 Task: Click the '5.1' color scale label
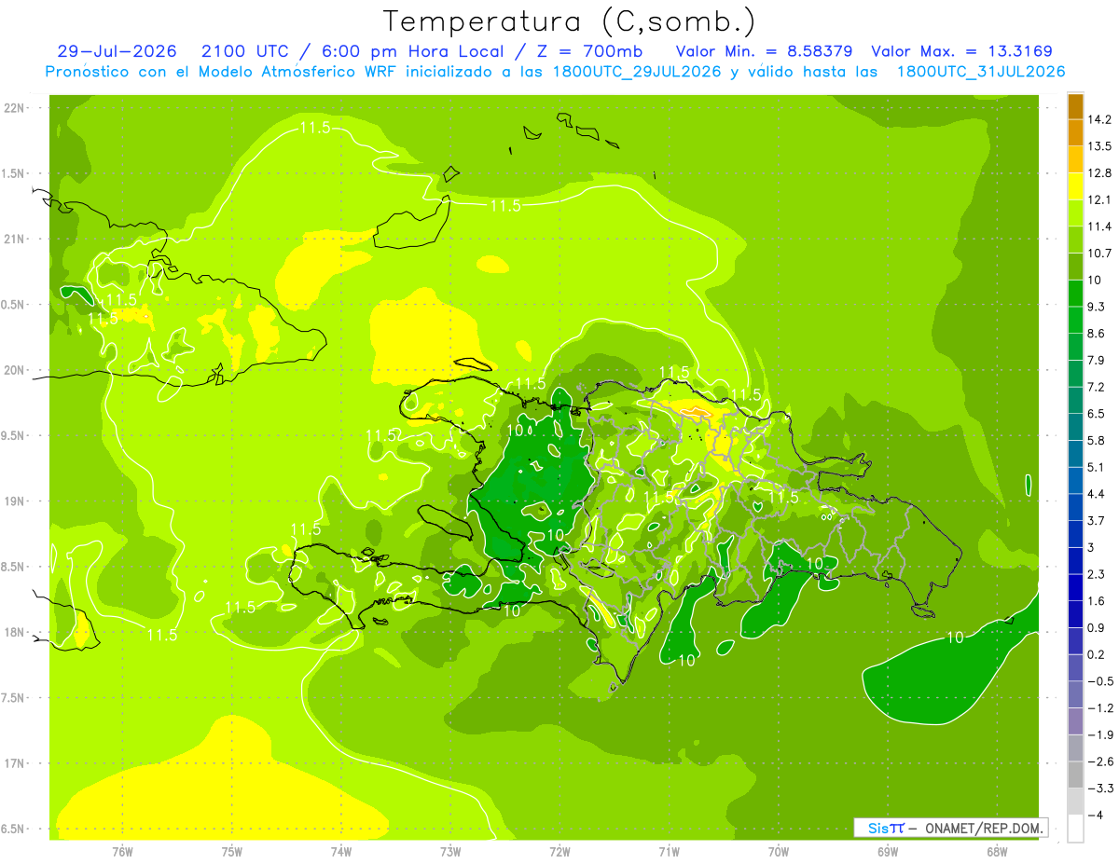click(x=1097, y=467)
